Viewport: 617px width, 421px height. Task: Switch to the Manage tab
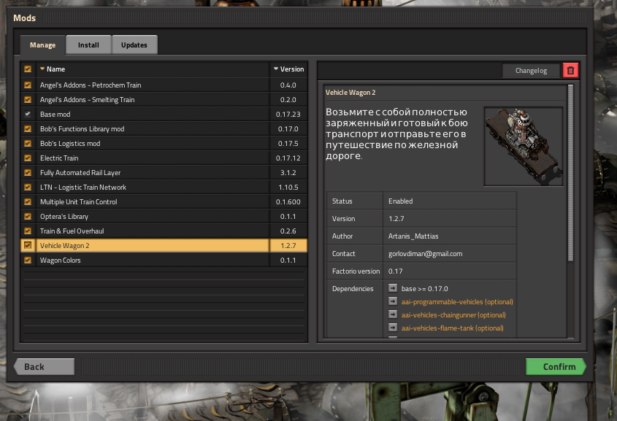tap(42, 45)
